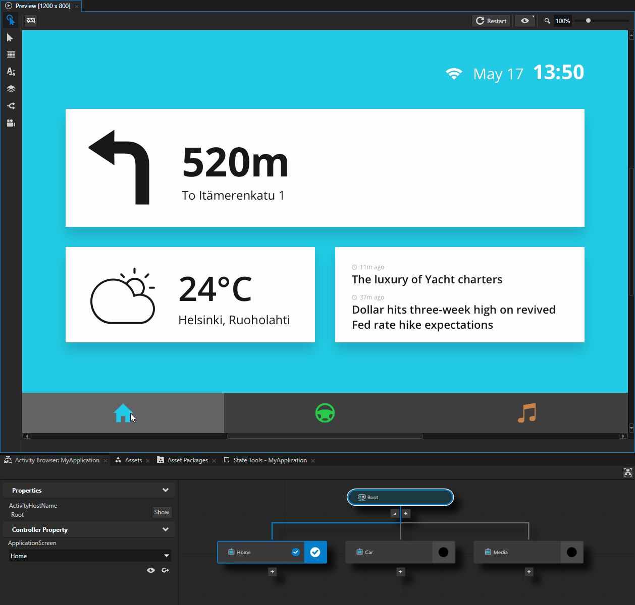The image size is (635, 605).
Task: Toggle the eye icon next to Restart
Action: coord(525,21)
